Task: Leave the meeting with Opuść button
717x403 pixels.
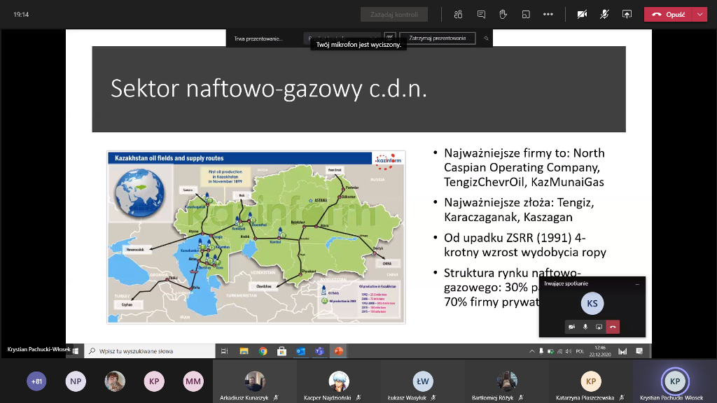Action: point(669,14)
